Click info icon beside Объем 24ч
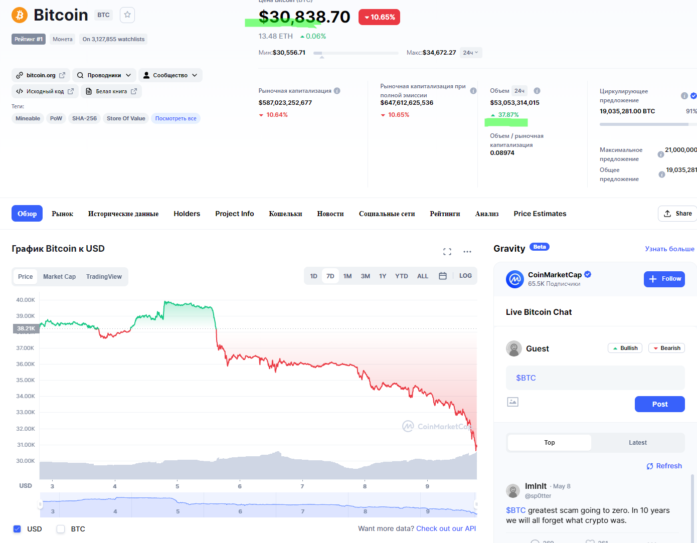This screenshot has height=543, width=697. 537,91
